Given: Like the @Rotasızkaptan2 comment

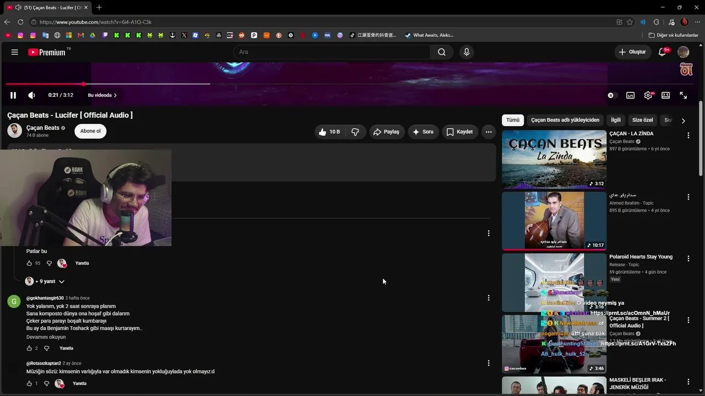Looking at the screenshot, I should point(29,383).
